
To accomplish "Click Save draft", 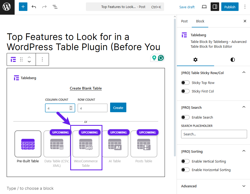I will pyautogui.click(x=187, y=7).
